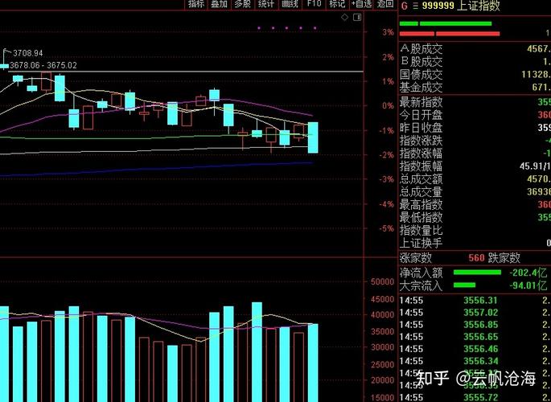
Task: Click the 大宗流入 value -94.01亿
Action: coord(528,285)
